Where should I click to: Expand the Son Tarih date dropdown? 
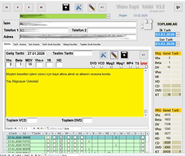click(177, 44)
